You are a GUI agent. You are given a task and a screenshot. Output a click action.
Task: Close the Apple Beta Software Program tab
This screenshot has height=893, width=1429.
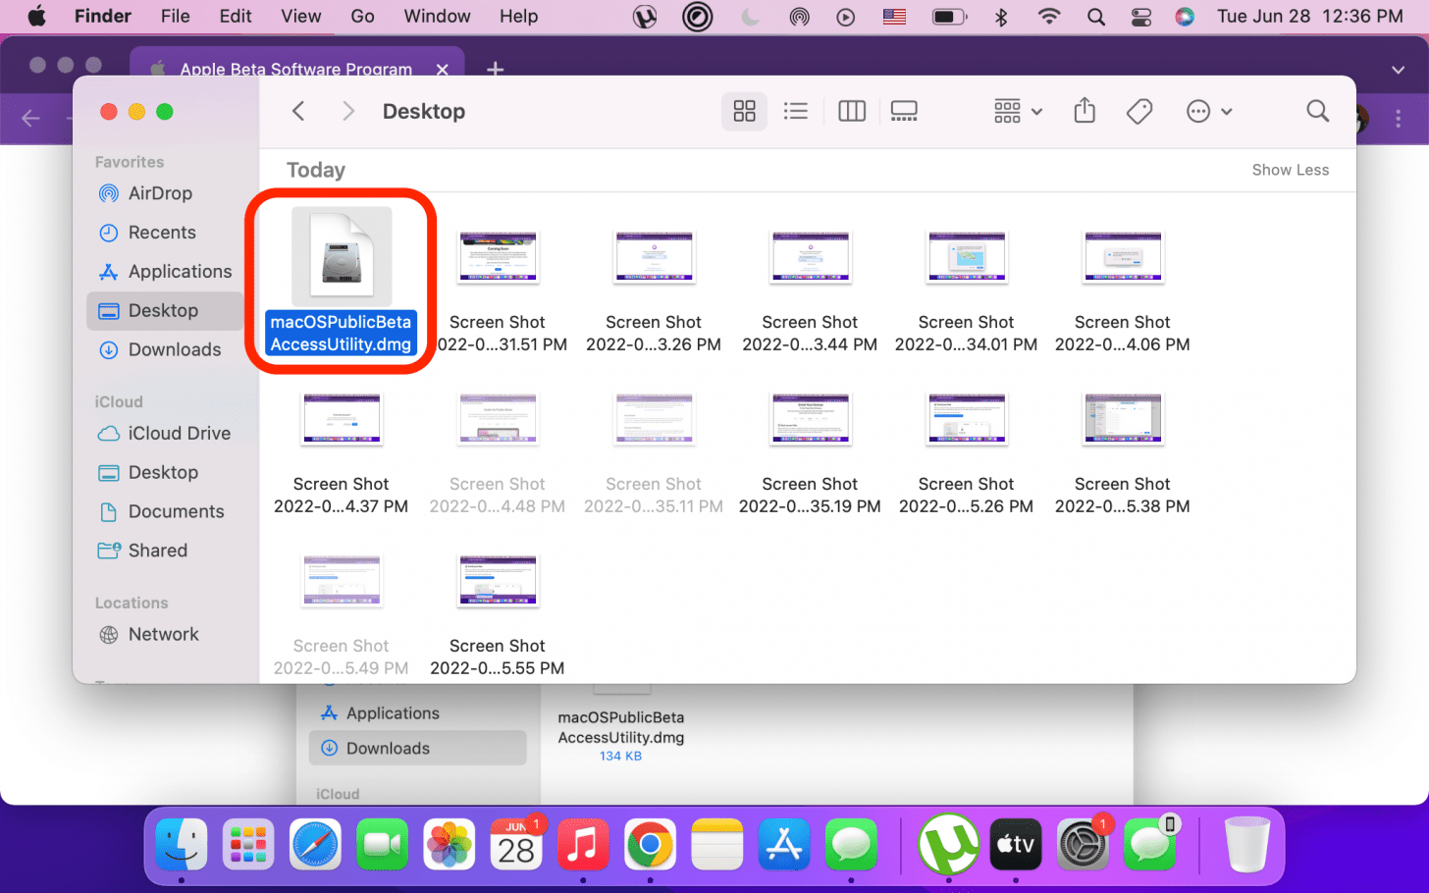[x=443, y=69]
